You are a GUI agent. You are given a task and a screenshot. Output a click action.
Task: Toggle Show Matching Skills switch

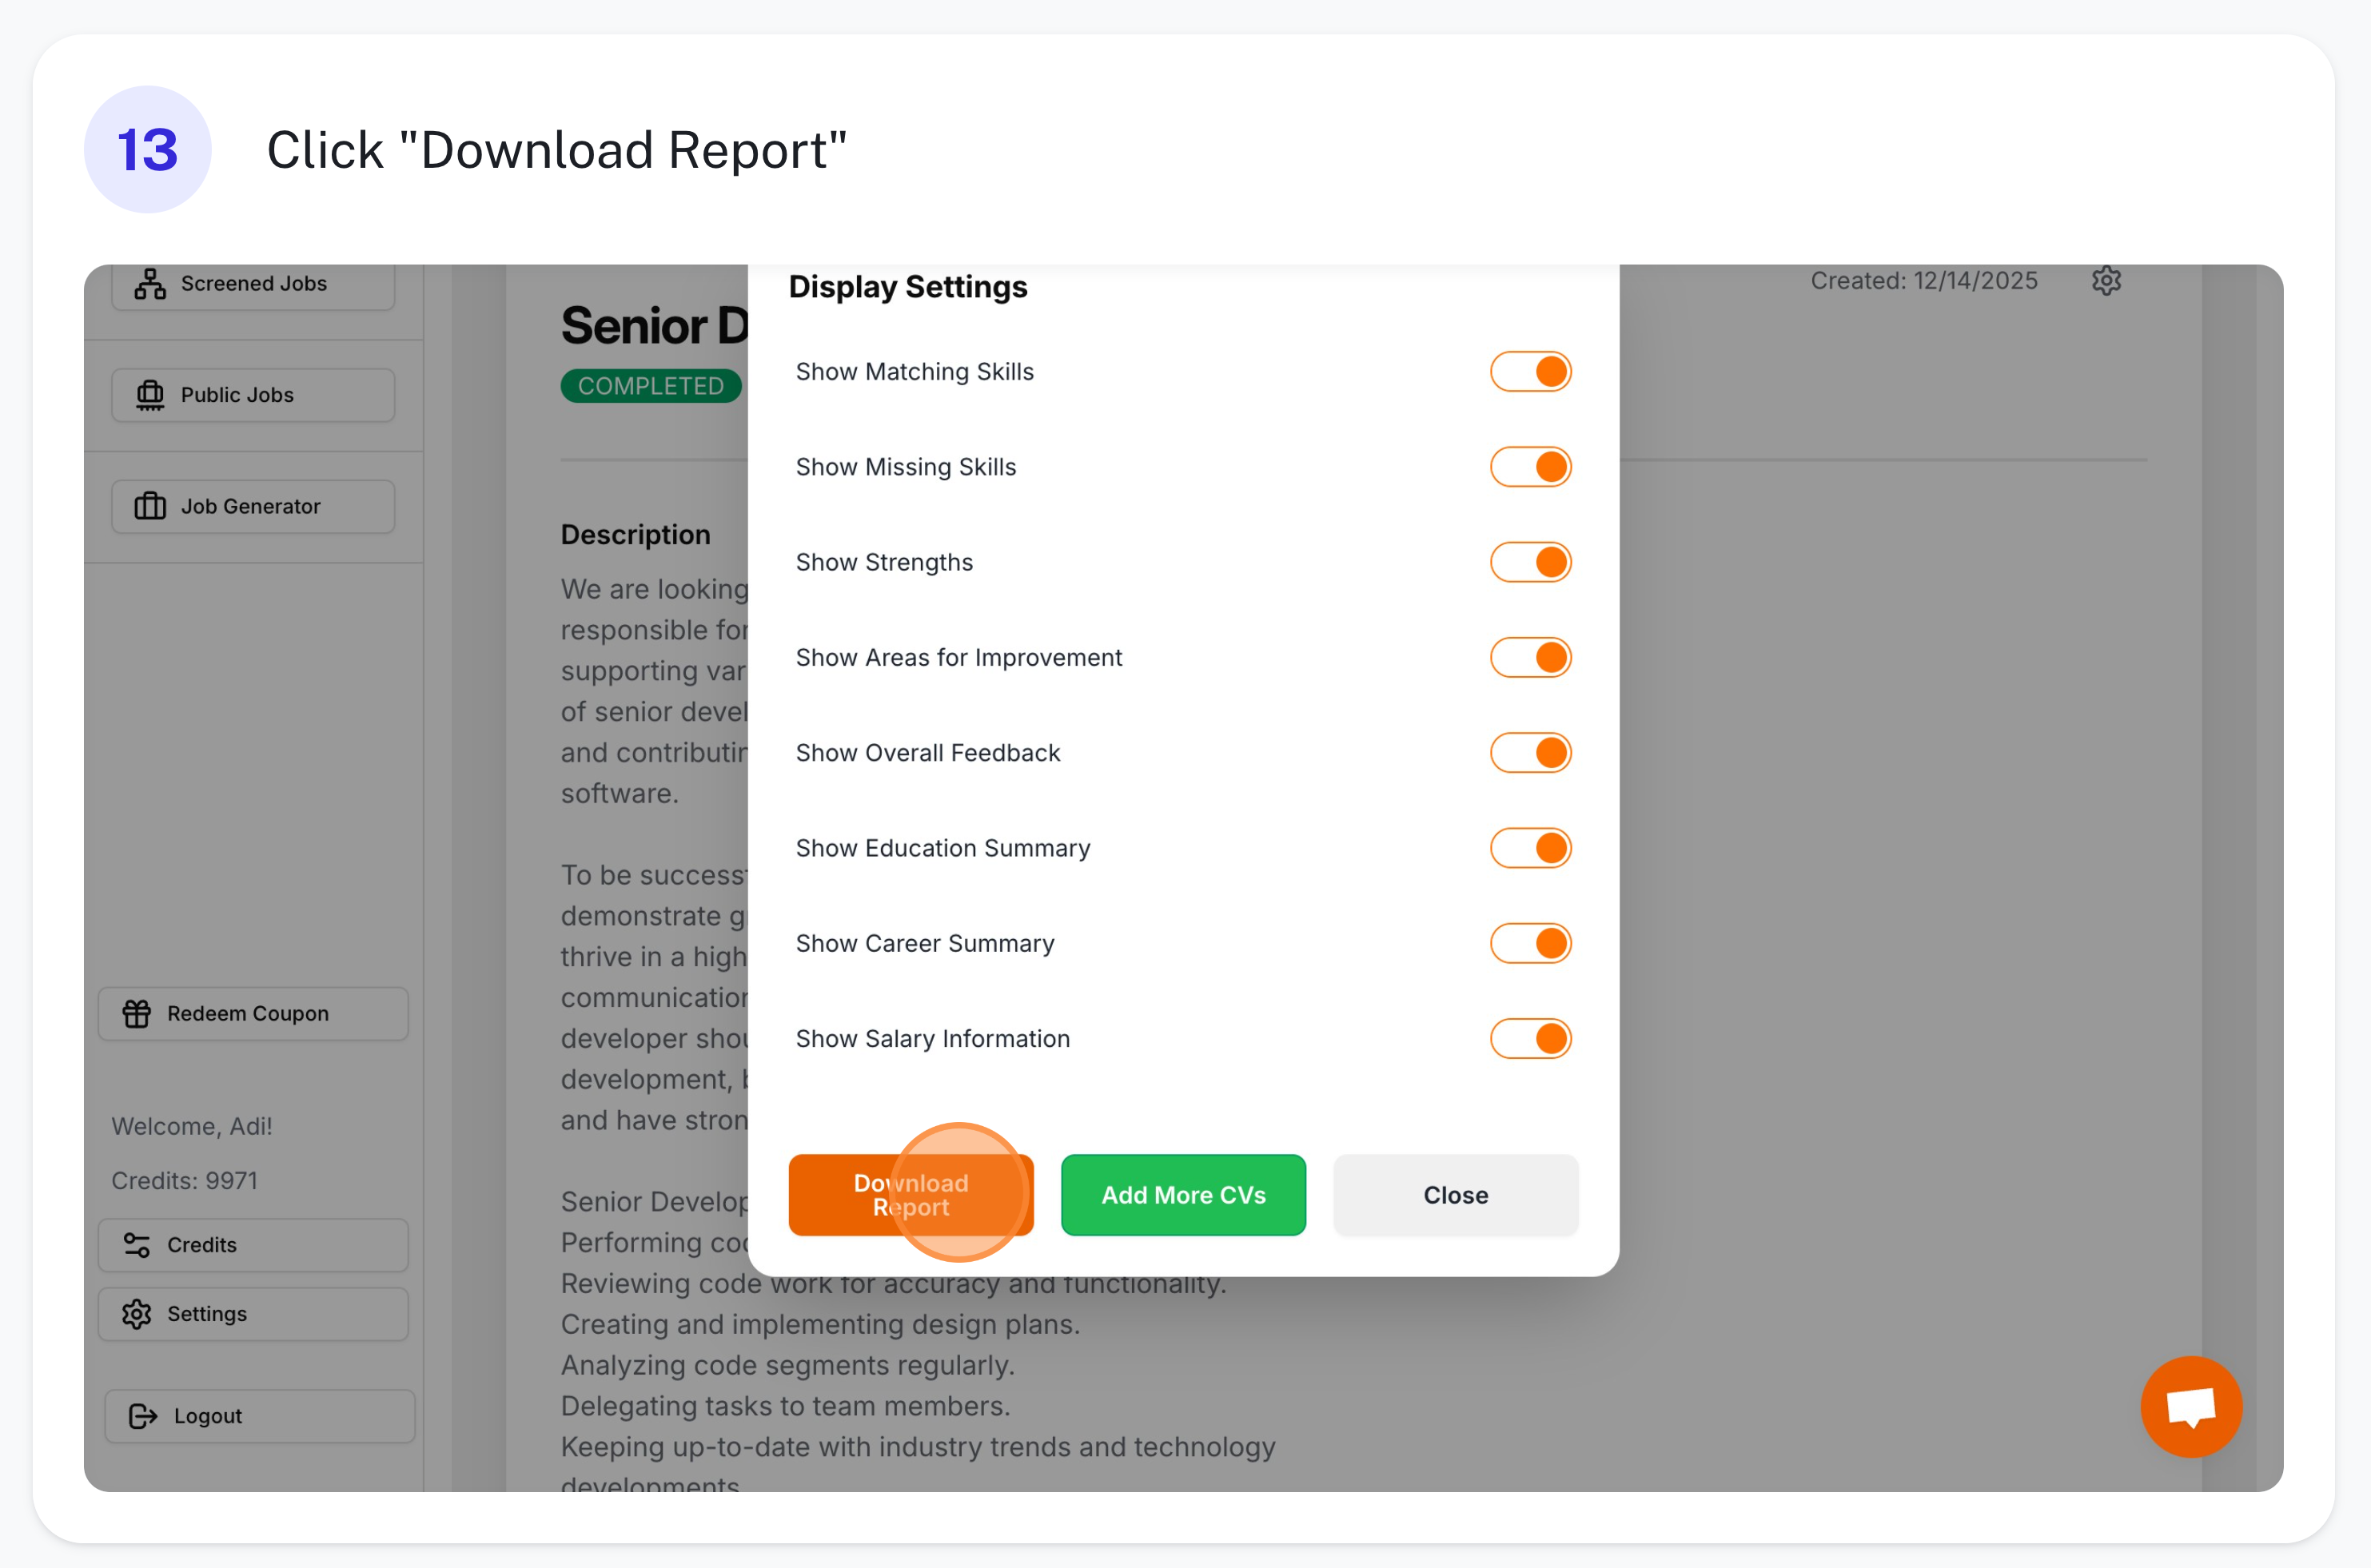[x=1530, y=372]
